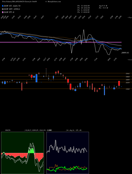The image size is (132, 174).
Task: Click the '(12,26,9) 1208.29, 1241.25' MACD values
Action: pos(35,130)
